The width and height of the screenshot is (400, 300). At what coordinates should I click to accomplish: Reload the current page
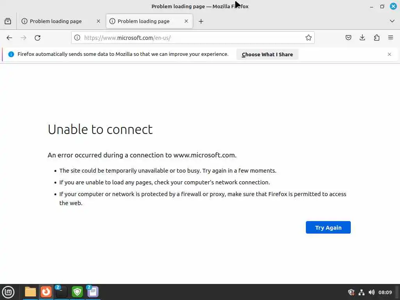coord(37,38)
